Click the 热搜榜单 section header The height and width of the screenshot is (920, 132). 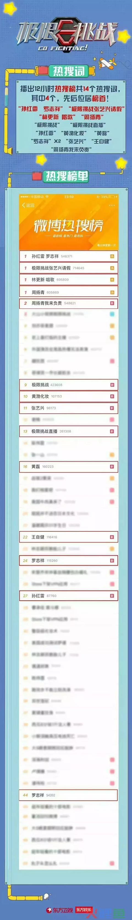pyautogui.click(x=67, y=176)
